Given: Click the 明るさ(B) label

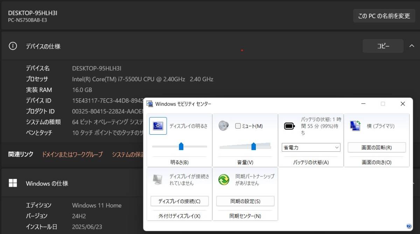Looking at the screenshot, I should [180, 162].
